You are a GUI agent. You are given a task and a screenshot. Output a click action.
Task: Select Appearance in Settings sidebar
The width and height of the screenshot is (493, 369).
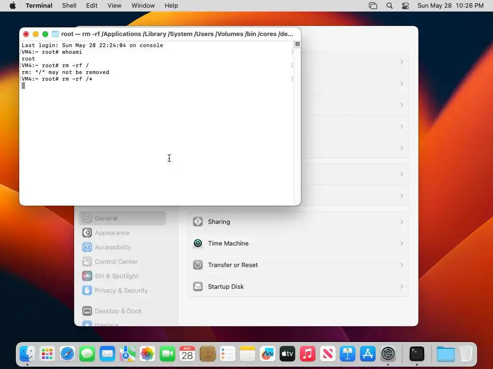122,233
